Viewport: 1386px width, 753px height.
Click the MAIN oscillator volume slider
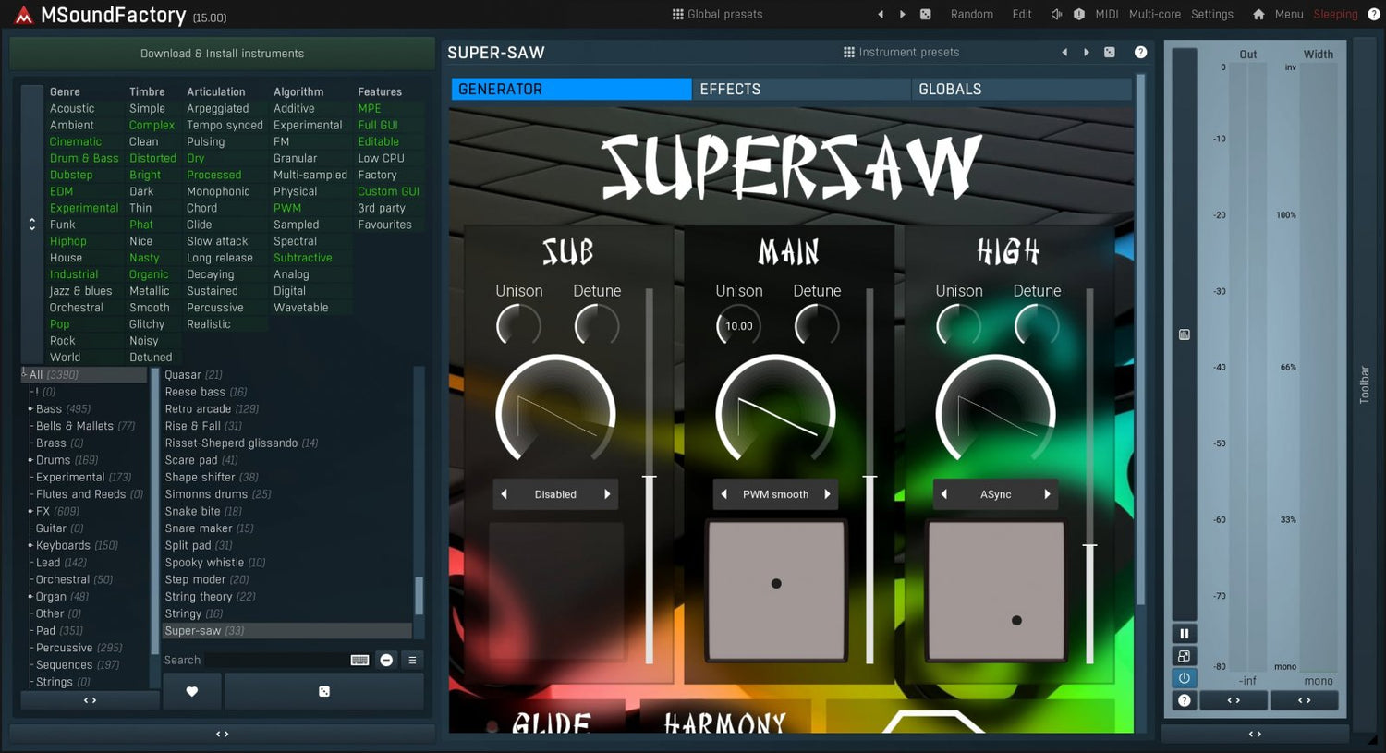(869, 478)
